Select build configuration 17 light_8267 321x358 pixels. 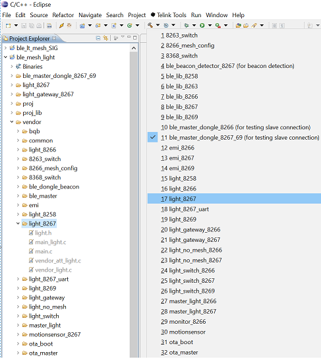click(234, 199)
